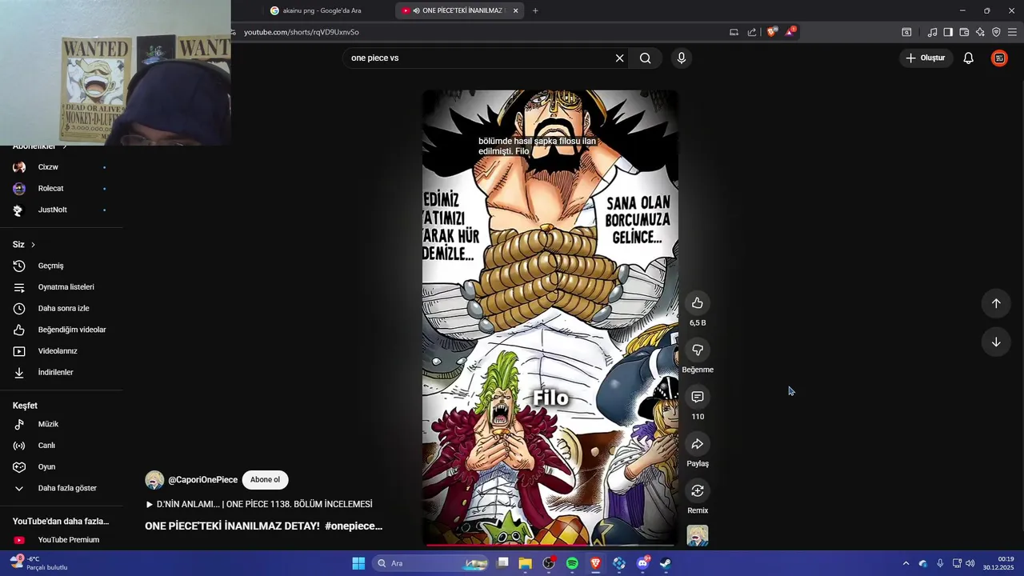The image size is (1024, 576).
Task: Open Videolarınız in sidebar
Action: click(x=58, y=351)
